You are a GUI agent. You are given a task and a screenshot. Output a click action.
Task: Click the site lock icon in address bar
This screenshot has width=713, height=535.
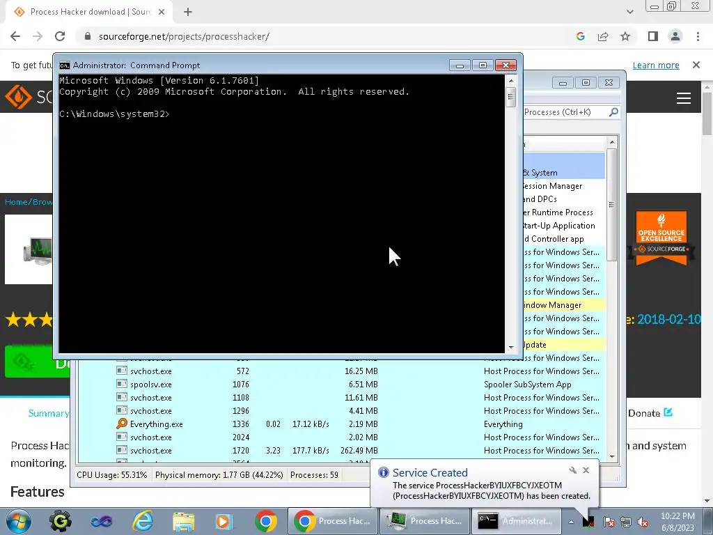(88, 36)
